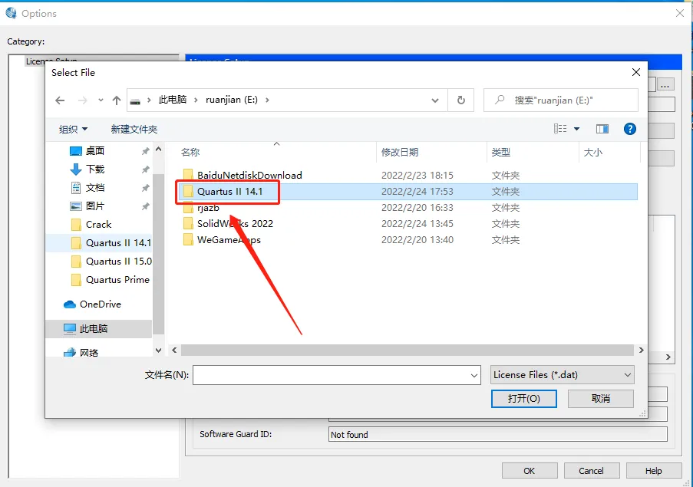Viewport: 693px width, 487px height.
Task: Click the pin icon beside 下载
Action: [x=145, y=169]
